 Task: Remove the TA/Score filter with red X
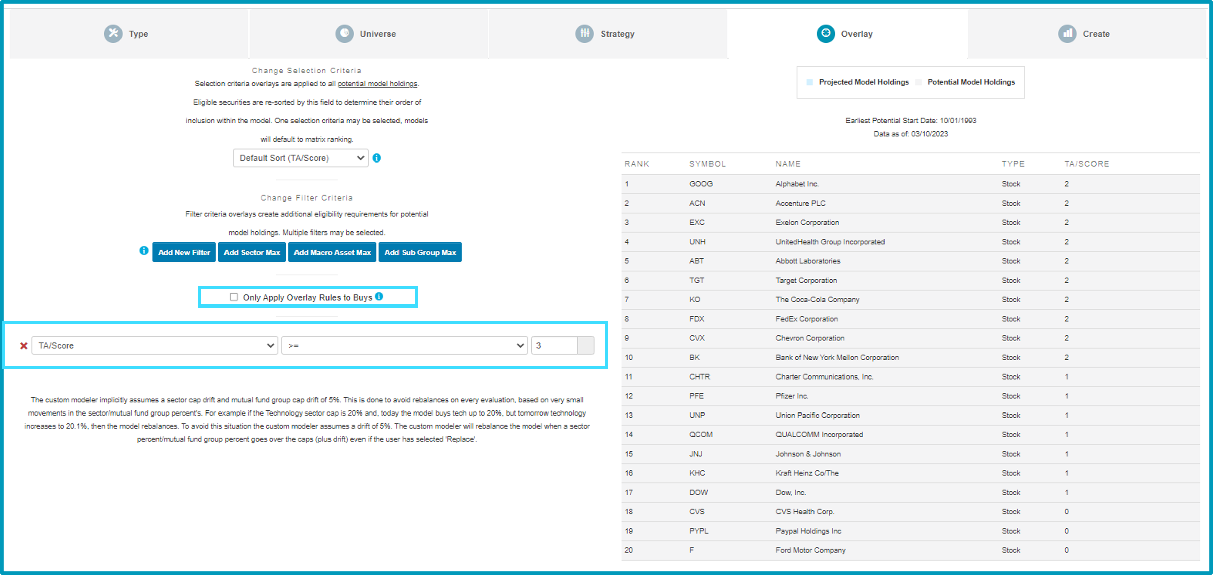[24, 346]
